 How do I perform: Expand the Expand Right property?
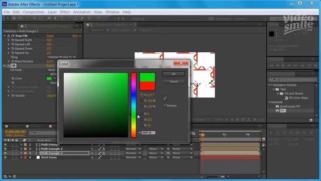click(9, 40)
